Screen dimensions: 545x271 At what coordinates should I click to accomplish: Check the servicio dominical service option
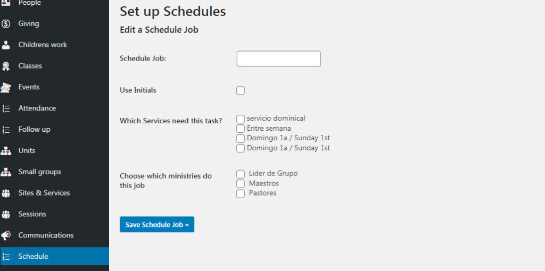(241, 118)
